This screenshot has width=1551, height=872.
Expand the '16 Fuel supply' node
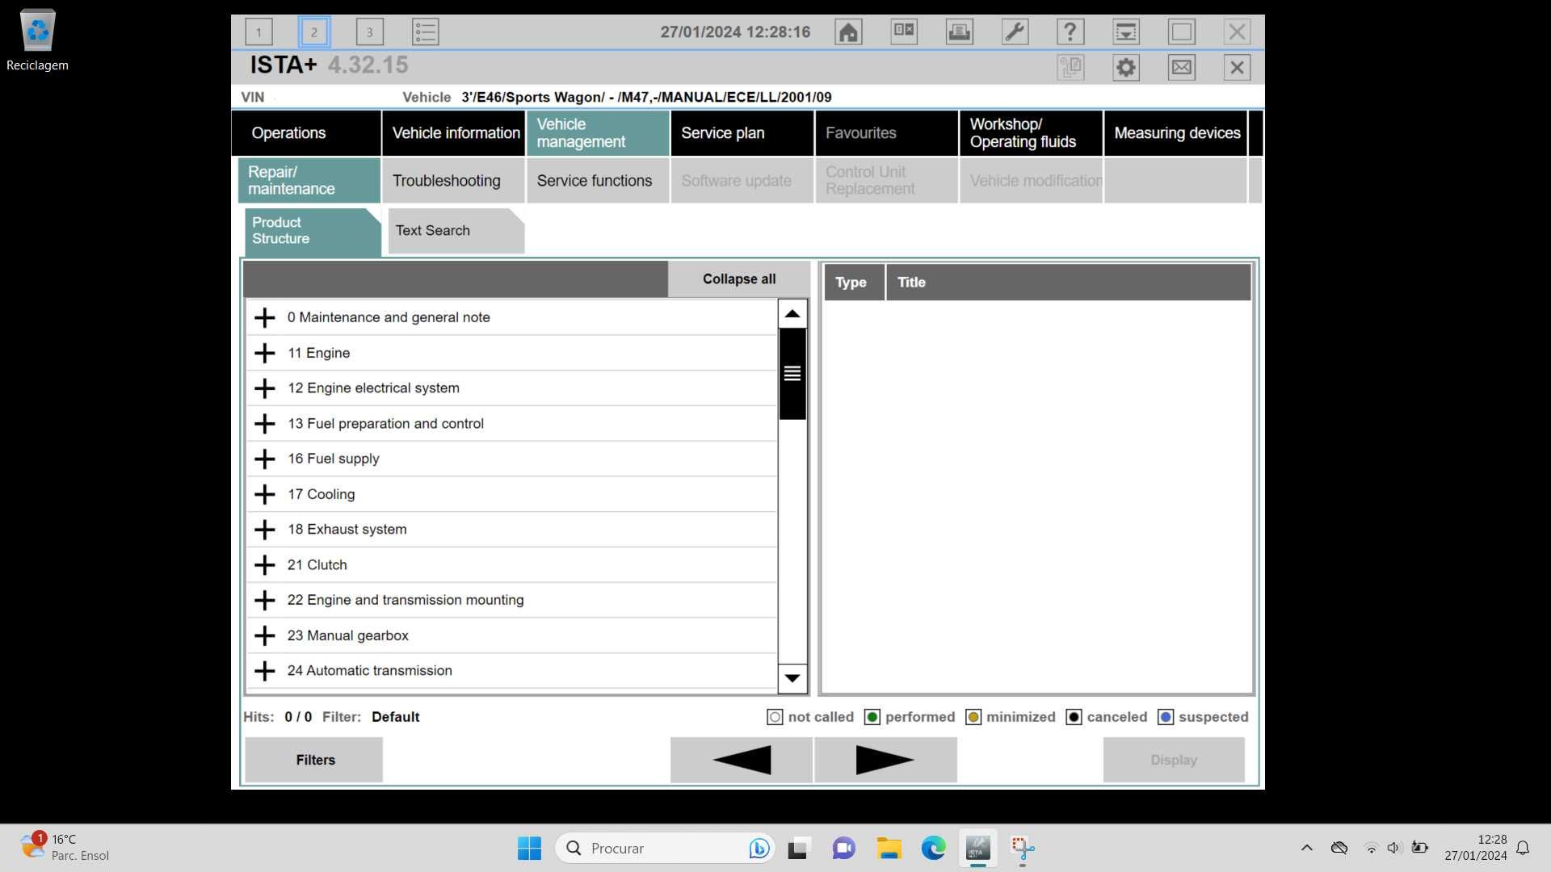264,459
